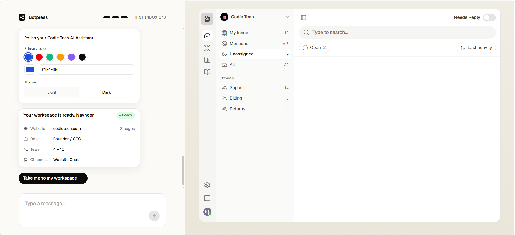The width and height of the screenshot is (515, 235).
Task: Toggle the sidebar panel layout icon
Action: tap(304, 17)
